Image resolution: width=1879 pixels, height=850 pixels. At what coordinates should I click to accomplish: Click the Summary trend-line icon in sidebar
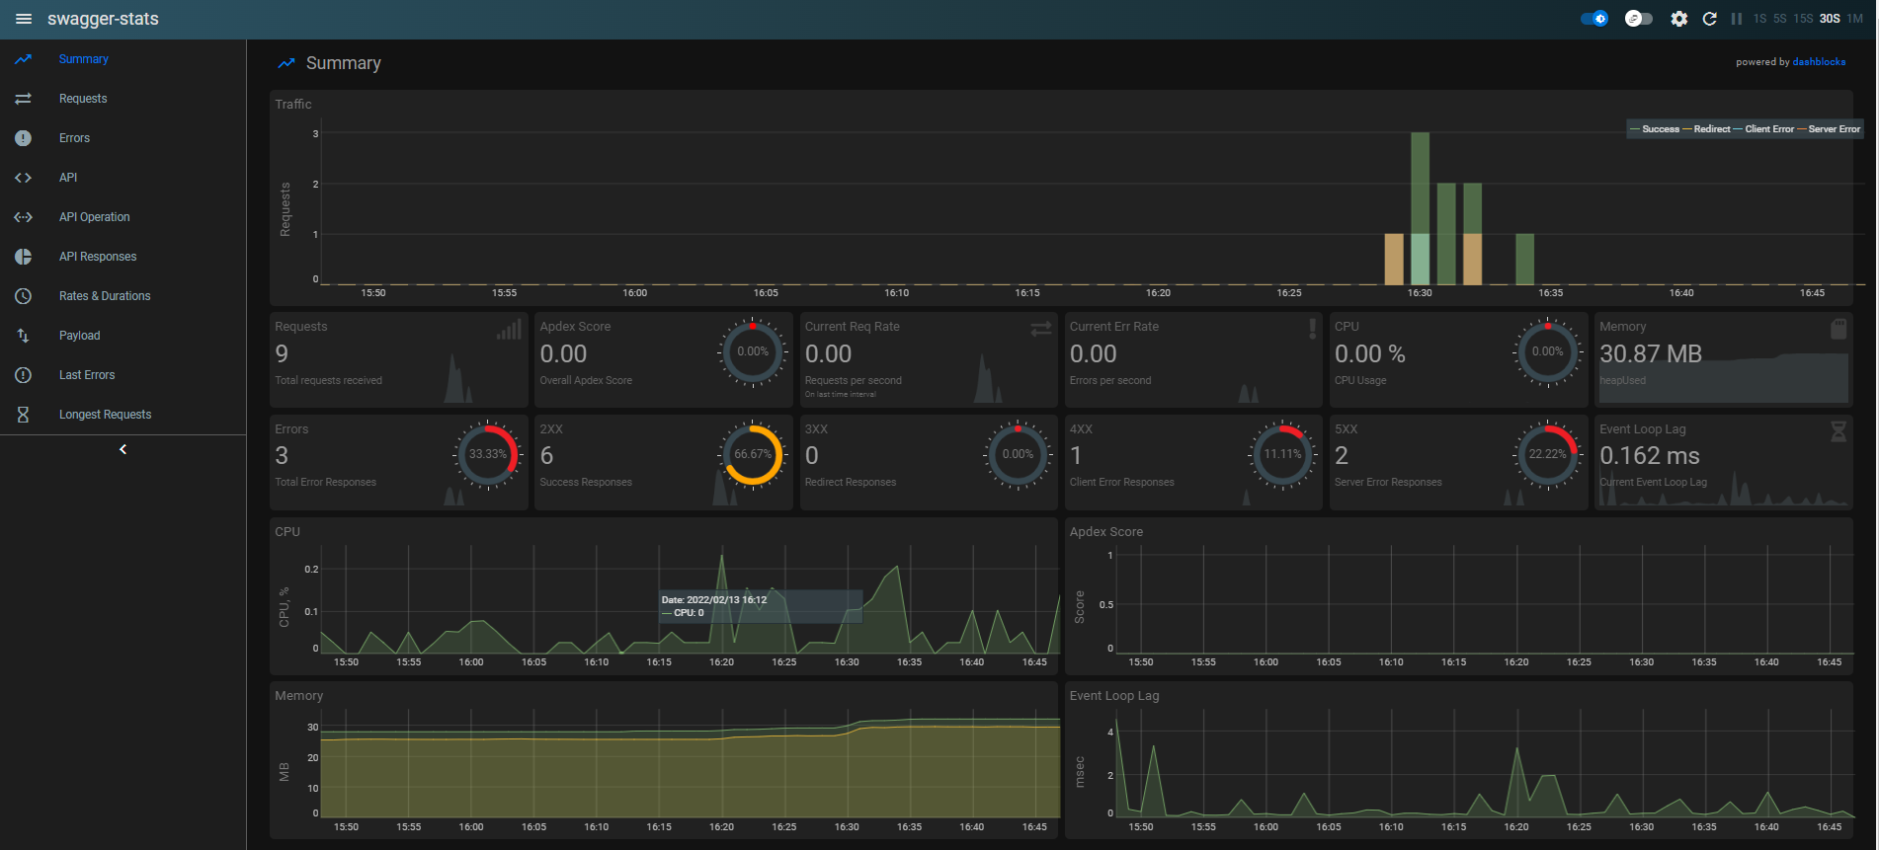tap(24, 59)
